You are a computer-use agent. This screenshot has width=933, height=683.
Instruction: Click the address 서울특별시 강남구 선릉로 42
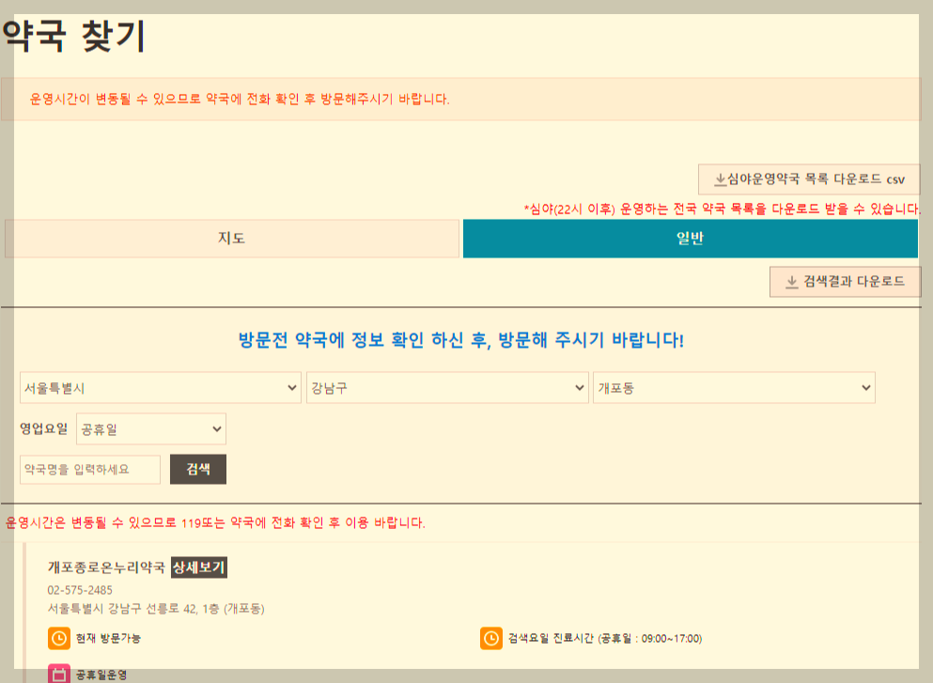tap(156, 609)
